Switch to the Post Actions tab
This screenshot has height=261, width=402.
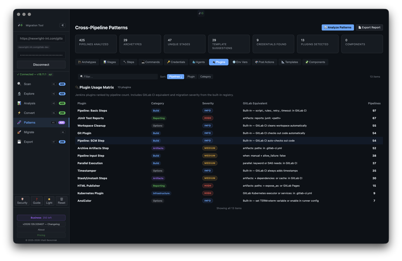[x=265, y=62]
